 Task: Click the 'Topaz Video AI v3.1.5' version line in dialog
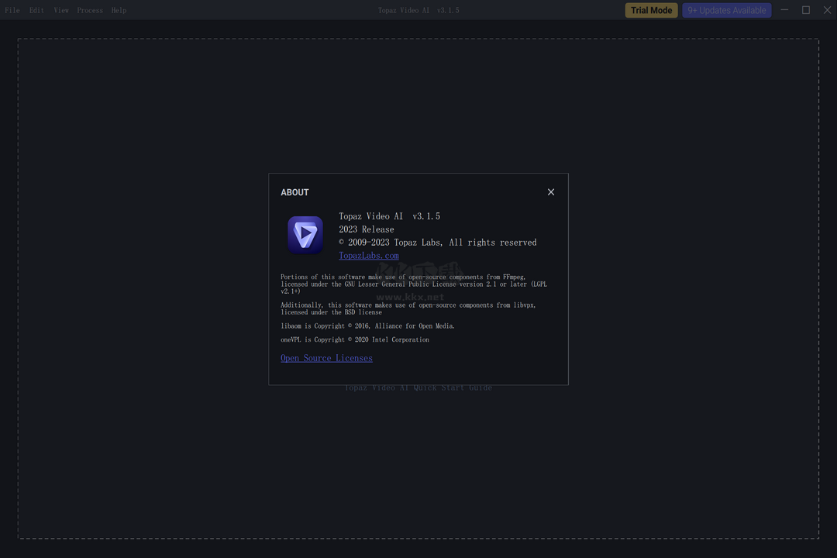point(390,216)
